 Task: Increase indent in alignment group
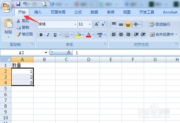(x=143, y=34)
